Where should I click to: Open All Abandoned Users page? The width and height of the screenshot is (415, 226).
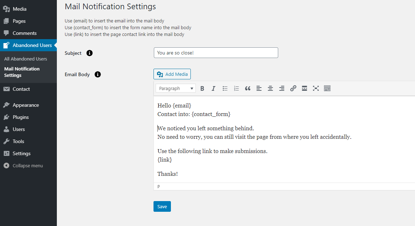pyautogui.click(x=26, y=59)
